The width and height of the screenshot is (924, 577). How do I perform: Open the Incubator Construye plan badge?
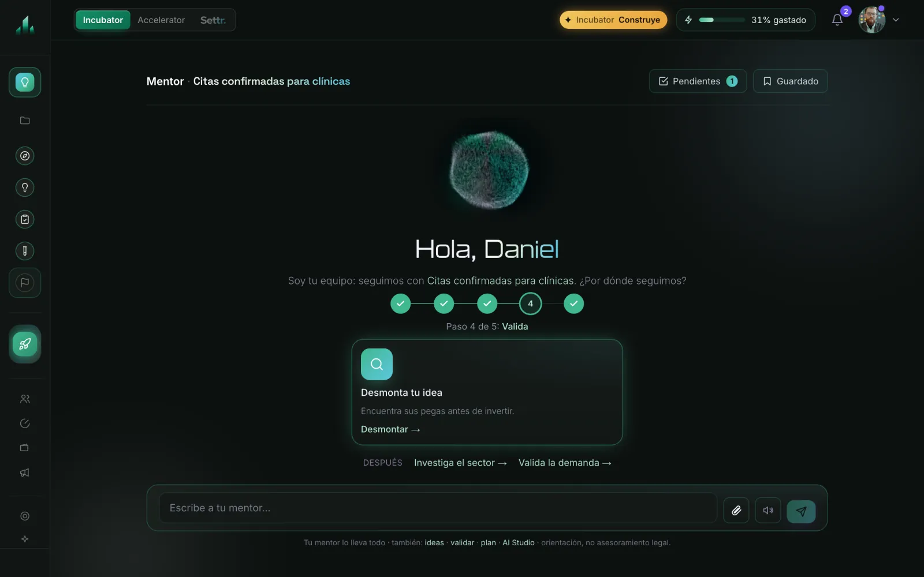tap(613, 20)
